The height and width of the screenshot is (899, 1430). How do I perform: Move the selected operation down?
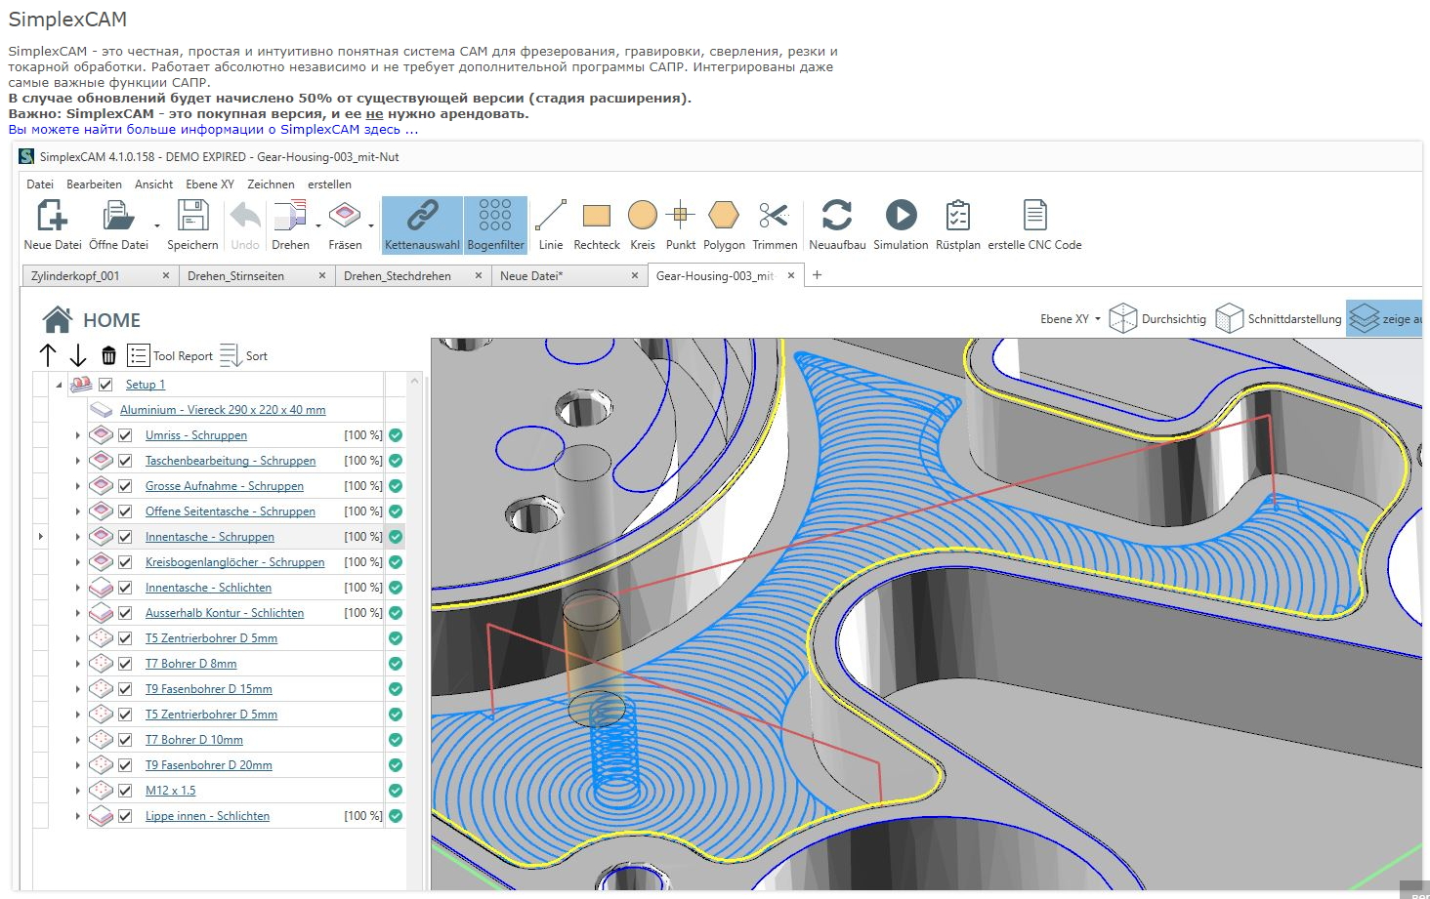tap(78, 355)
